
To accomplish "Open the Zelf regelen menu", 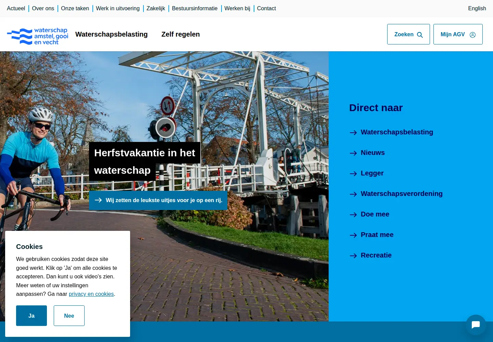I will tap(180, 34).
